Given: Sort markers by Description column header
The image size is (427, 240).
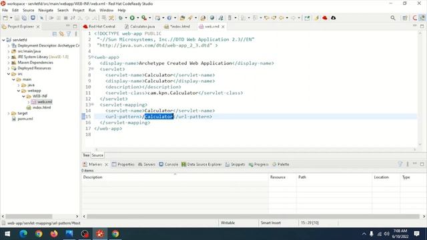Looking at the screenshot, I should pos(175,177).
